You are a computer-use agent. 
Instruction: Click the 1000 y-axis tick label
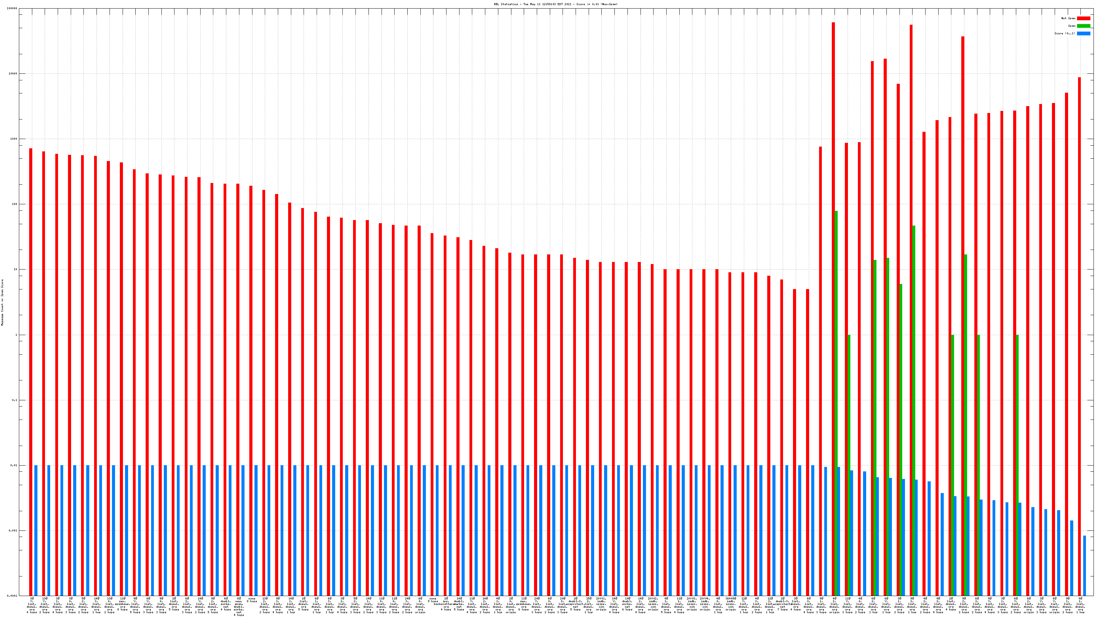coord(14,139)
